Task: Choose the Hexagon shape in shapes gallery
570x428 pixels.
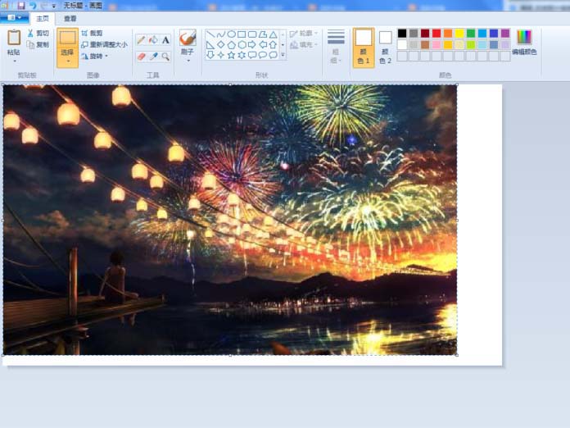Action: click(x=242, y=45)
